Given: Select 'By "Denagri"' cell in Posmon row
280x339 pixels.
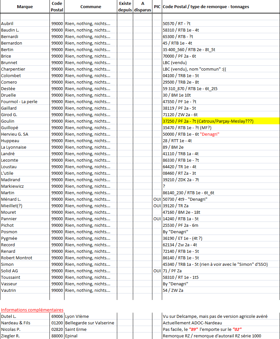Looking at the screenshot, I should click(221, 232).
